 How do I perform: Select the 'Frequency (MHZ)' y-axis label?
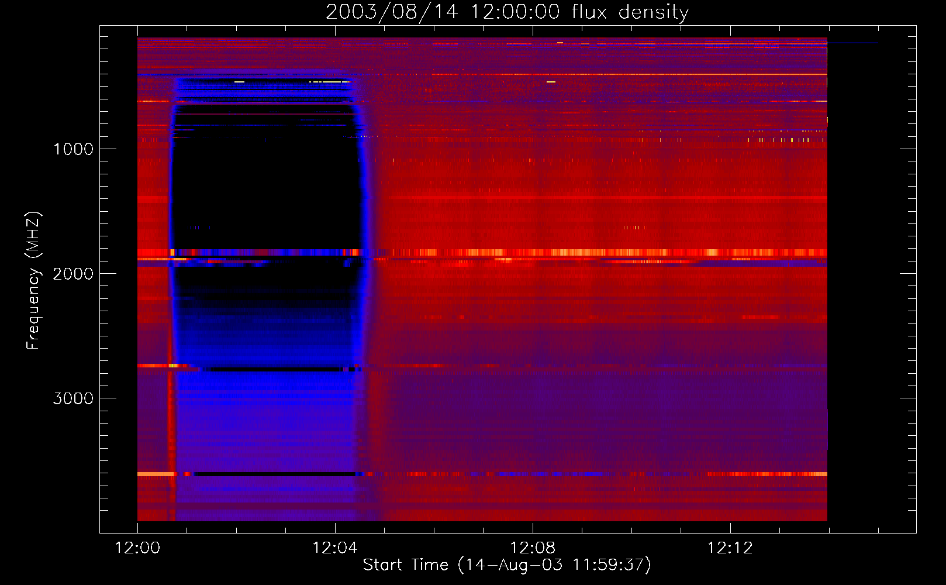coord(33,281)
